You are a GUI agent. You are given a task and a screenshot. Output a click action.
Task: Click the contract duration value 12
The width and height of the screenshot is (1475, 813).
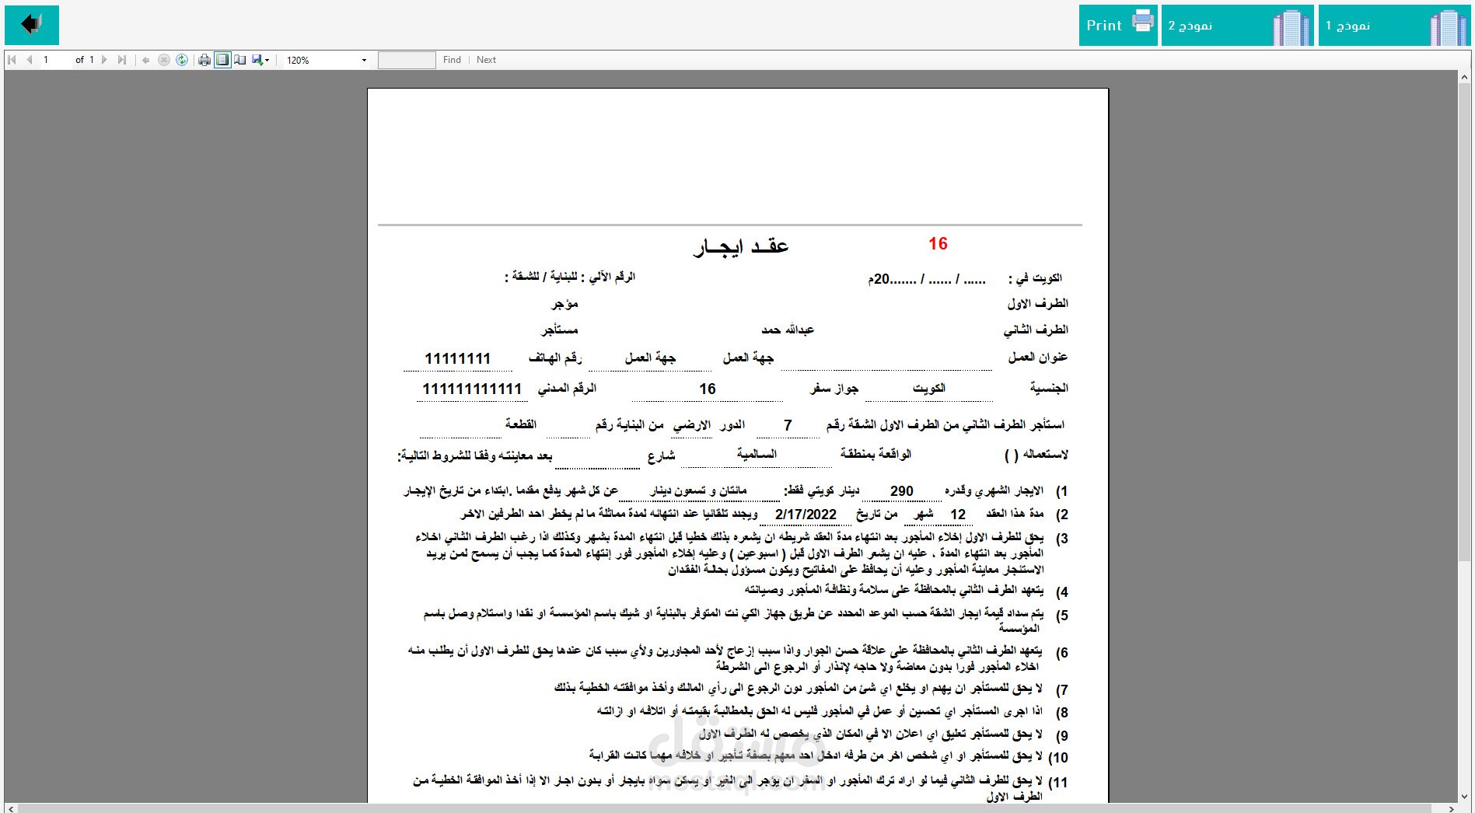click(958, 515)
